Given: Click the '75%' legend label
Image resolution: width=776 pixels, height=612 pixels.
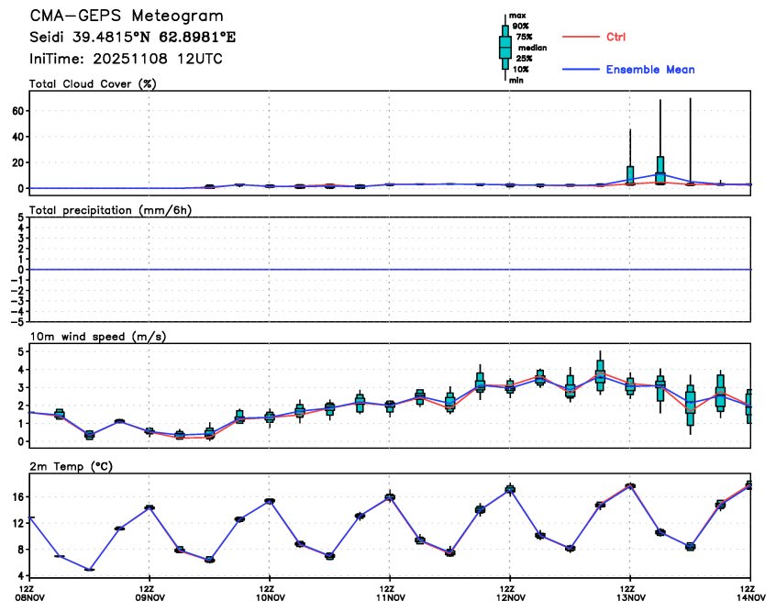Looking at the screenshot, I should click(524, 37).
